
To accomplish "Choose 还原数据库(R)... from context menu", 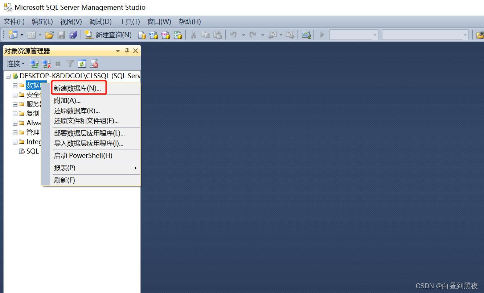I will pos(95,111).
